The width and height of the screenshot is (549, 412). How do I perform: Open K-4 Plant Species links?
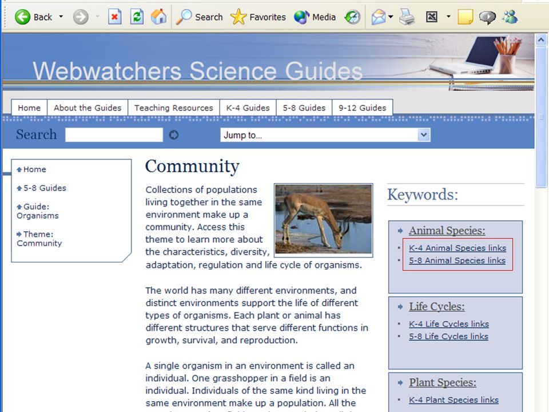pos(453,400)
